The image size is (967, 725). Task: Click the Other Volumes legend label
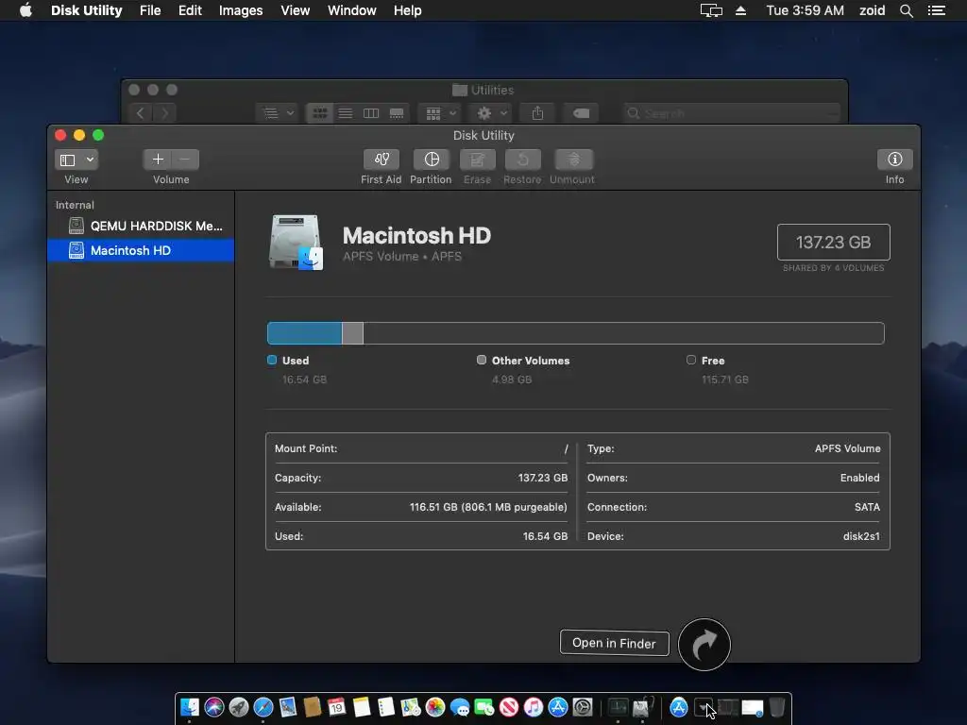pos(531,361)
